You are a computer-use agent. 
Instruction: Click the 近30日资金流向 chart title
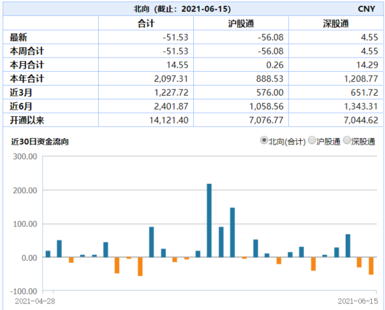(40, 141)
